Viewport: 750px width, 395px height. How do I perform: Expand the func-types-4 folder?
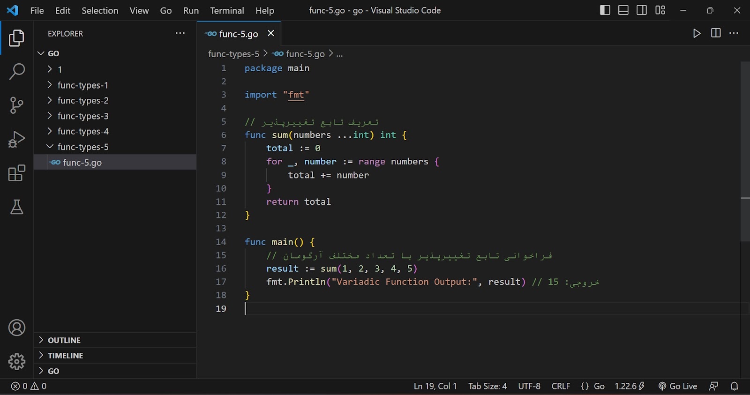point(115,131)
